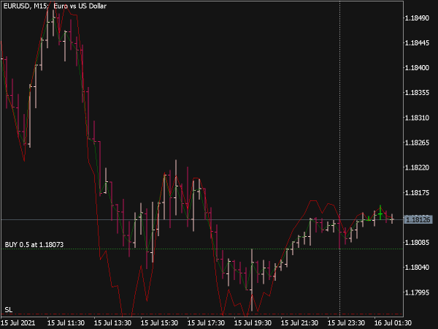Image resolution: width=438 pixels, height=329 pixels.
Task: Click the 1.18310 price scale value
Action: [417, 118]
